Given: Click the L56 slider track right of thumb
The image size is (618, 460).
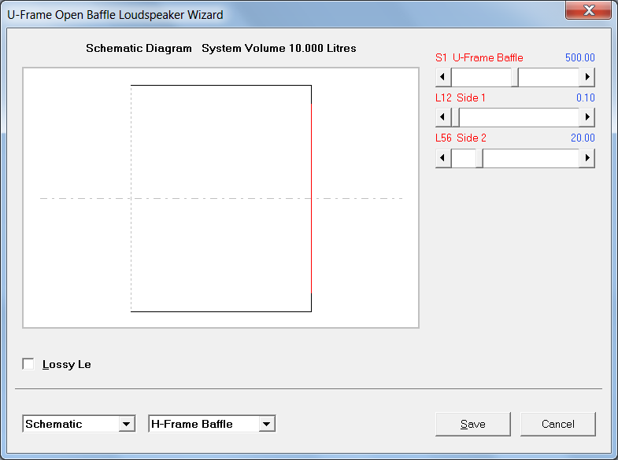Looking at the screenshot, I should click(531, 158).
